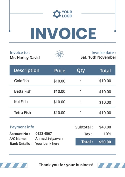The height and width of the screenshot is (177, 125).
Task: Click the Payment info heading
Action: pyautogui.click(x=22, y=127)
